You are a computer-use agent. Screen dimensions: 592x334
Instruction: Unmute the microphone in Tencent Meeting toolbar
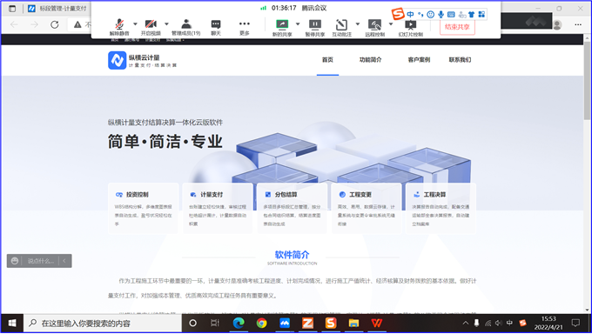[x=119, y=27]
